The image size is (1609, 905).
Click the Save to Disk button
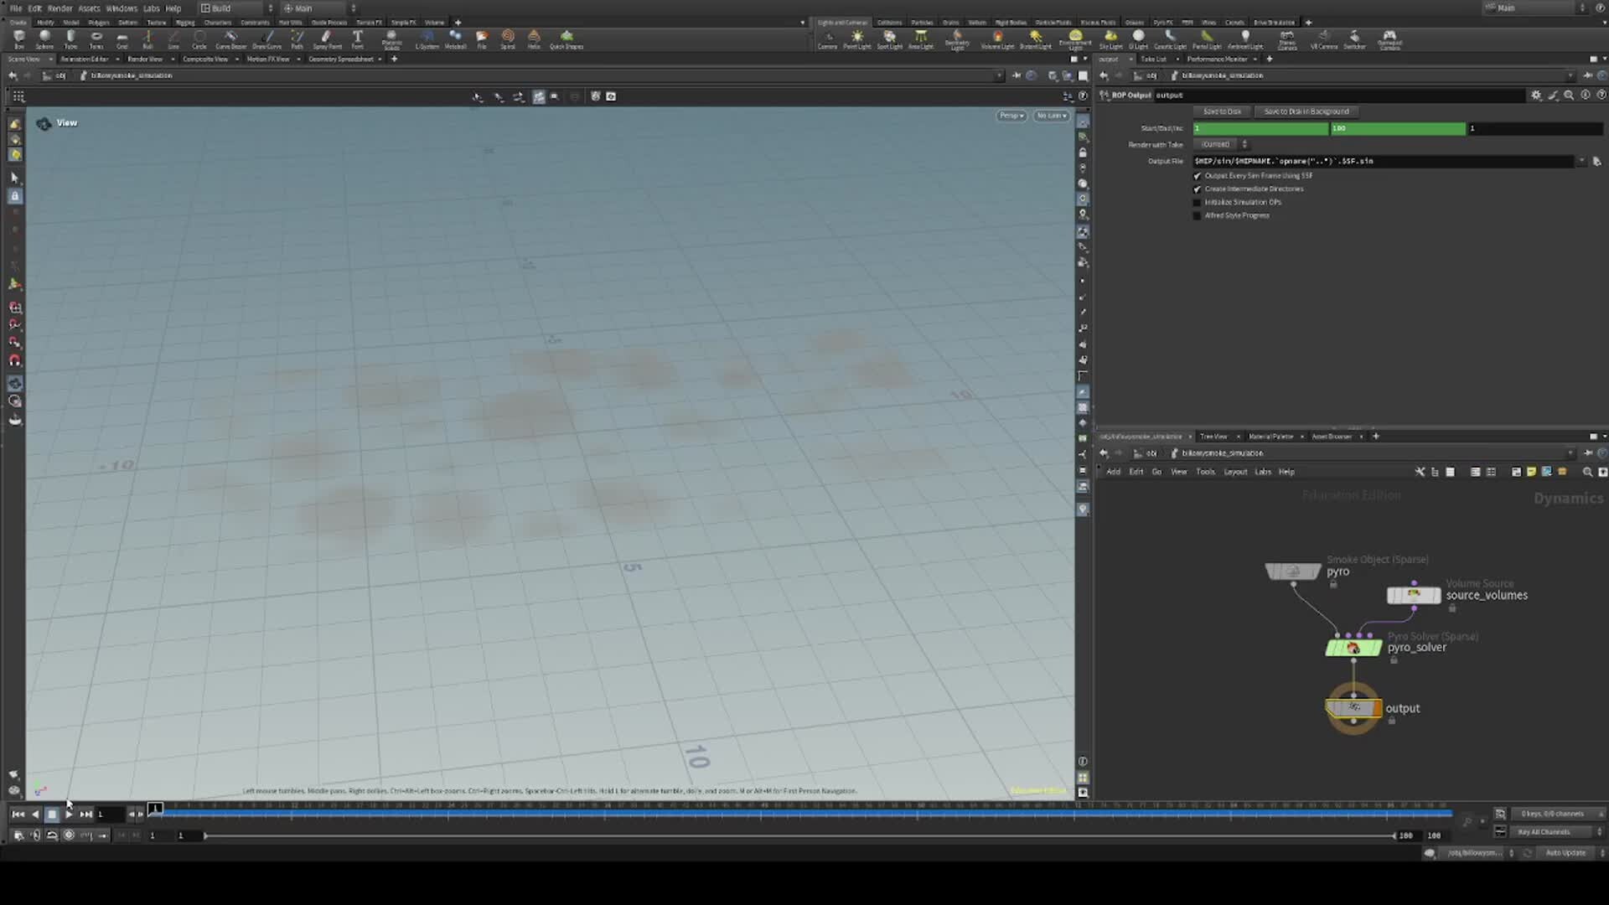1222,111
